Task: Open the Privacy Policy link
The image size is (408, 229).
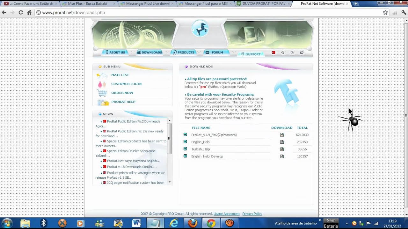Action: (x=252, y=214)
